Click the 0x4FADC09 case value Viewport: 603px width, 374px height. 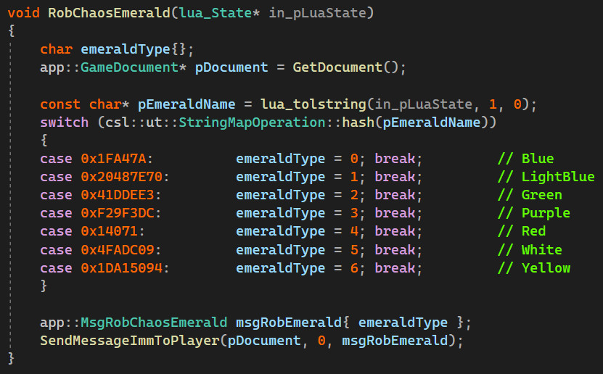click(118, 249)
